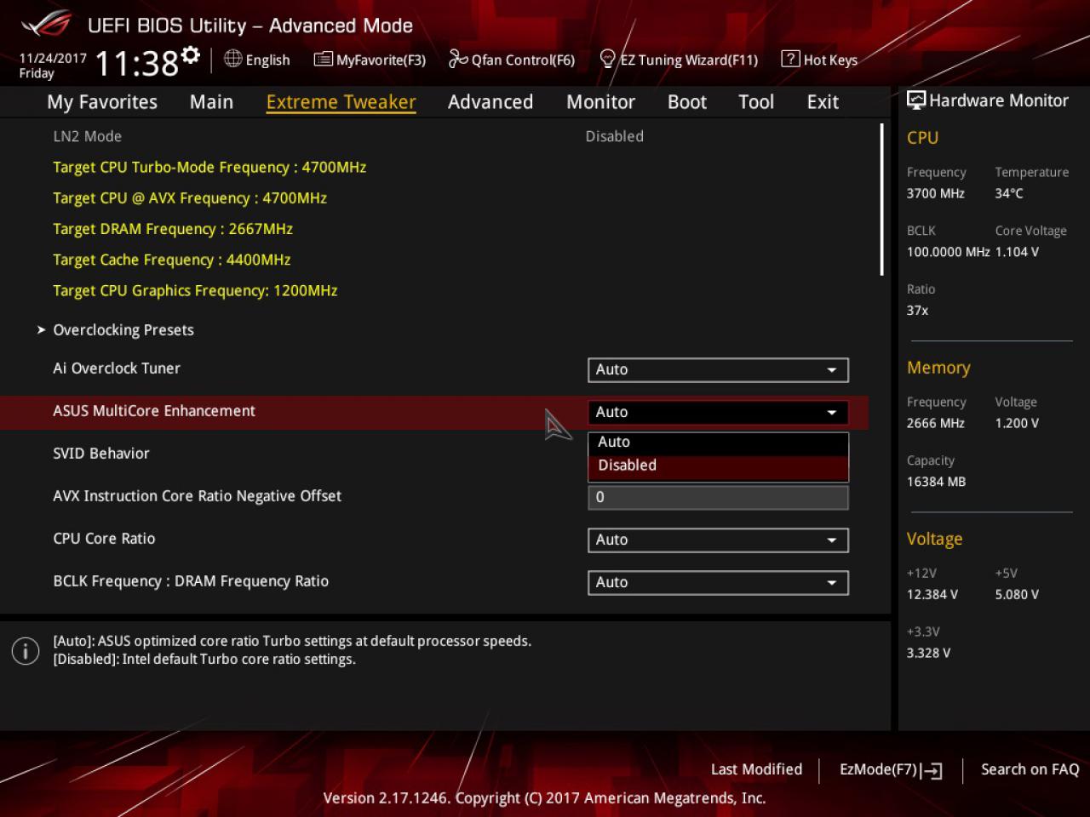Click the LN2 Mode Disabled value
Image resolution: width=1090 pixels, height=817 pixels.
614,136
